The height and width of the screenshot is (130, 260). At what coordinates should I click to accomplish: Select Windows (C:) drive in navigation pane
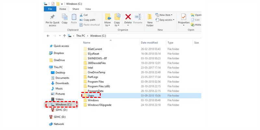(x=61, y=104)
